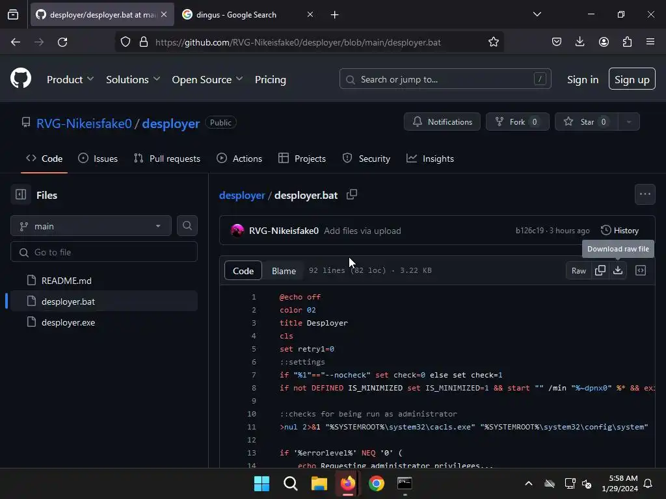Viewport: 666px width, 499px height.
Task: Open the main branch selector dropdown
Action: pos(91,226)
